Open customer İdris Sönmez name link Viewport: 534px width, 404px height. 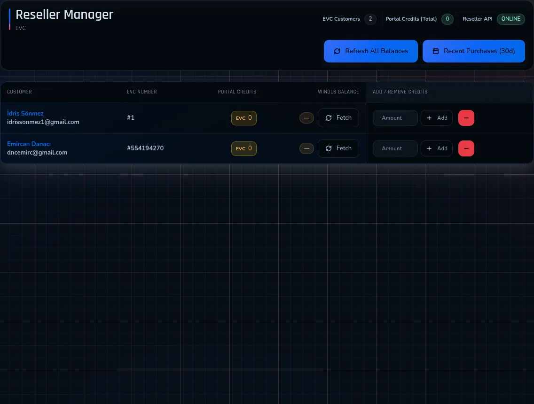point(25,113)
